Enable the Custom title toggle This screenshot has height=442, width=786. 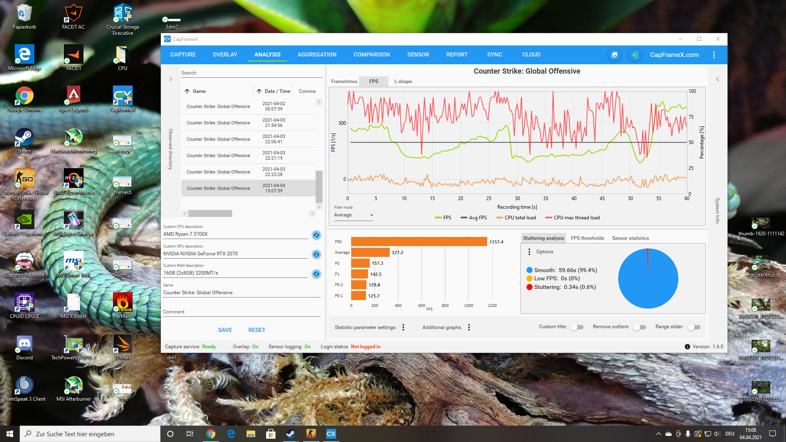click(577, 327)
